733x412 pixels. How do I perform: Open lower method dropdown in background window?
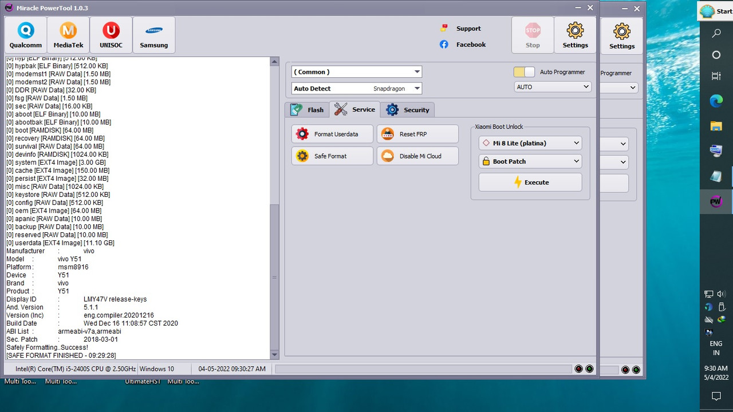coord(623,163)
